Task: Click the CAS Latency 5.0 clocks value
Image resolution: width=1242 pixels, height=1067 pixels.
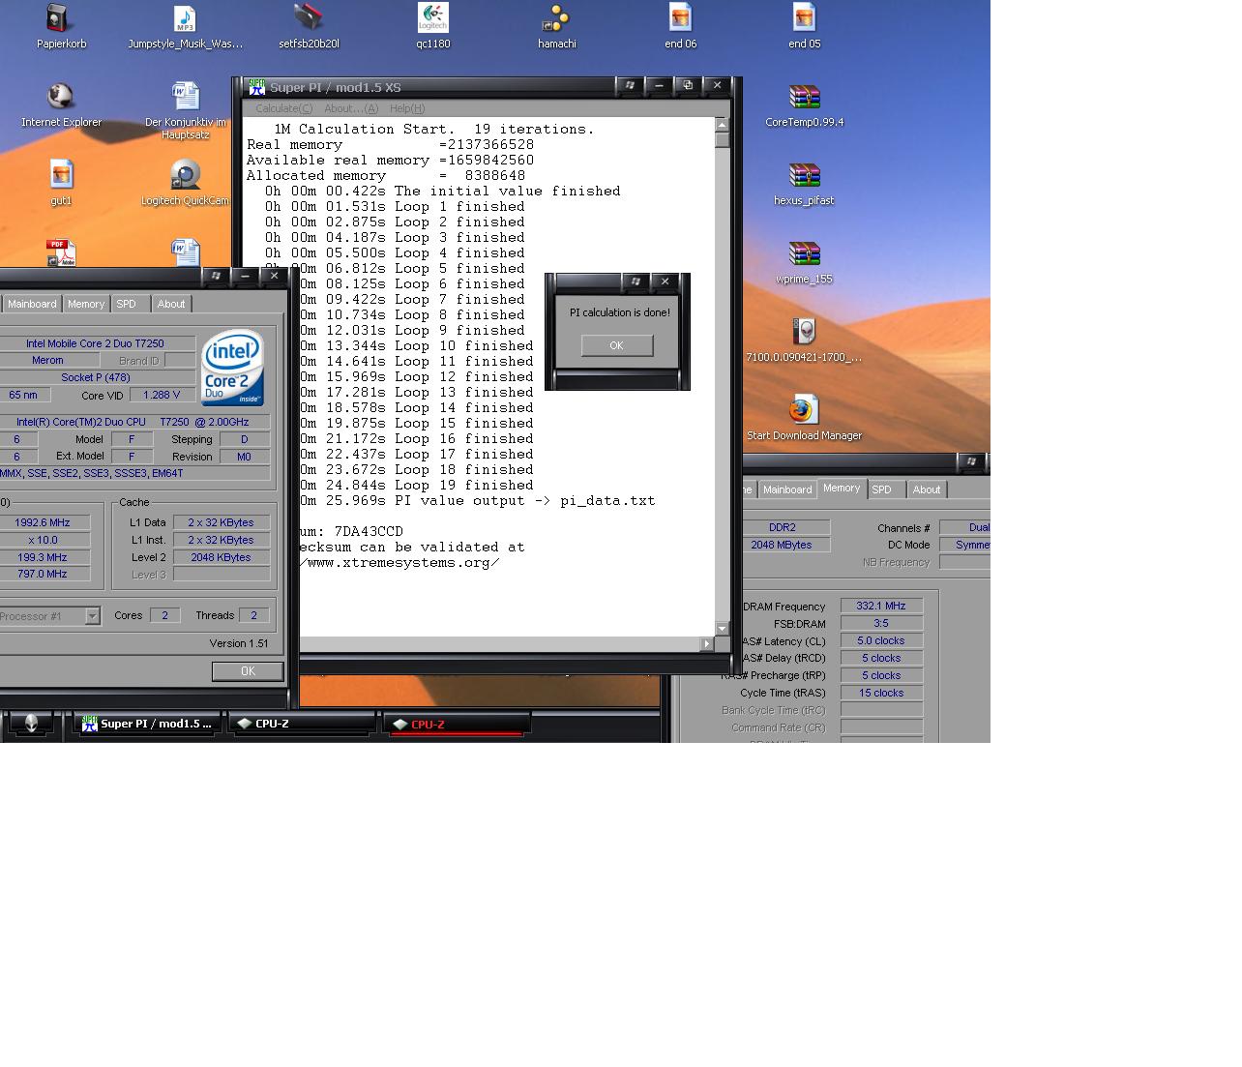Action: pyautogui.click(x=881, y=640)
